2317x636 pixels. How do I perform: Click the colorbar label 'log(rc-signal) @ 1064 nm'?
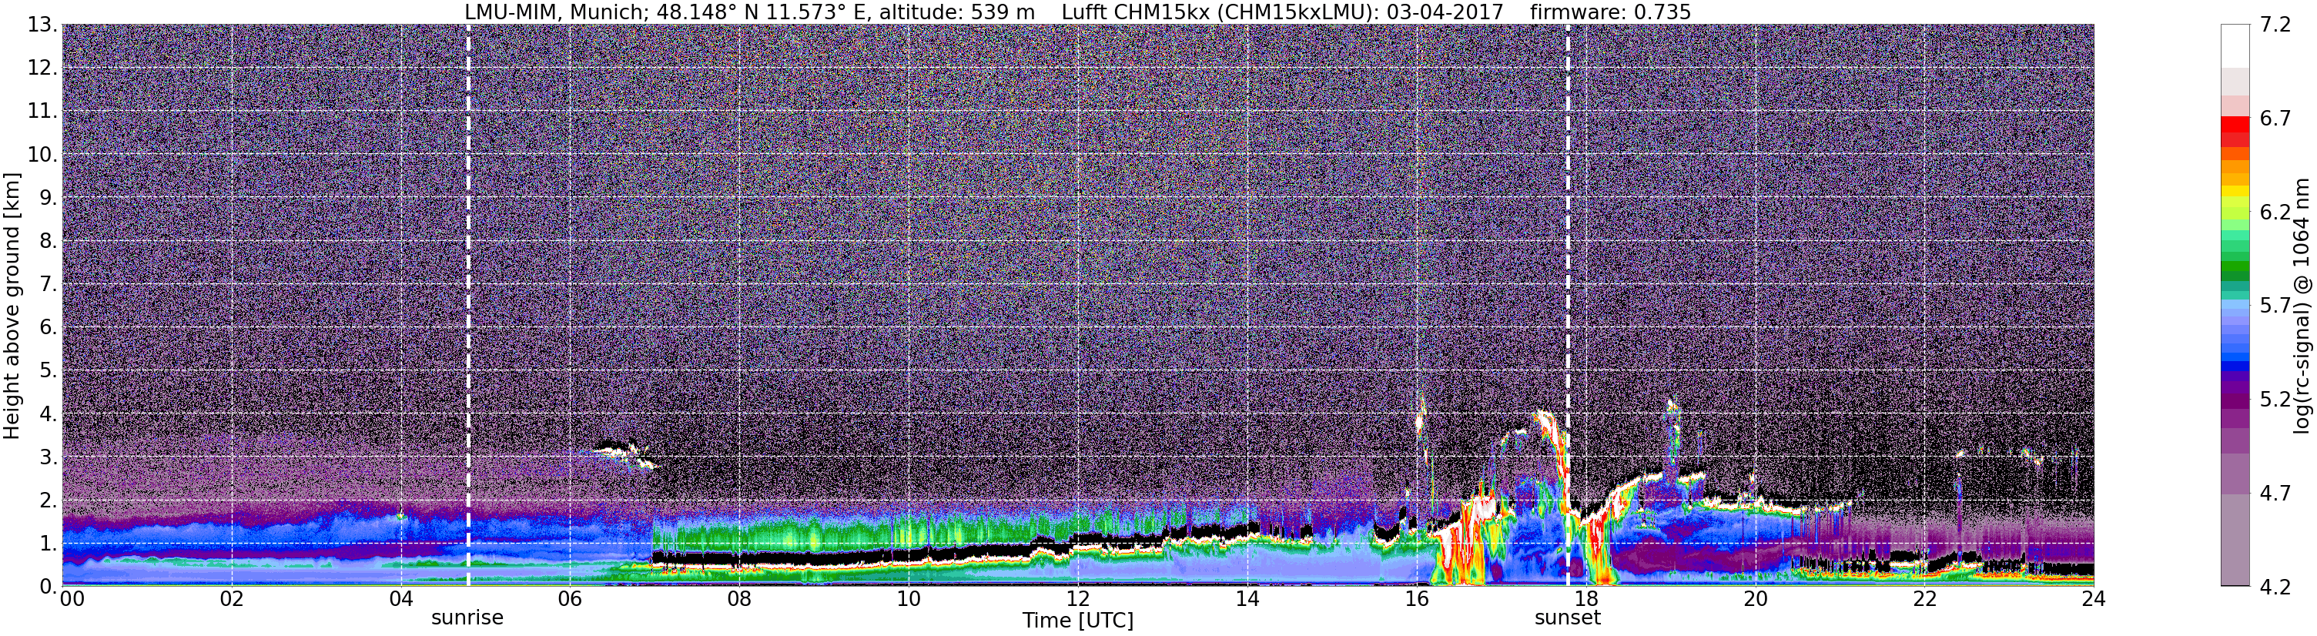click(2302, 306)
